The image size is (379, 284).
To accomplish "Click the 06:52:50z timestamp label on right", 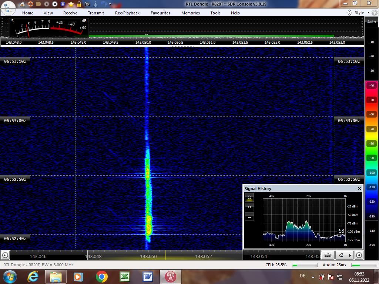I will coord(349,179).
